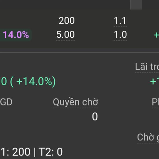Image resolution: width=159 pixels, height=159 pixels.
Task: Tap the Chờ label at bottom right
Action: 148,137
